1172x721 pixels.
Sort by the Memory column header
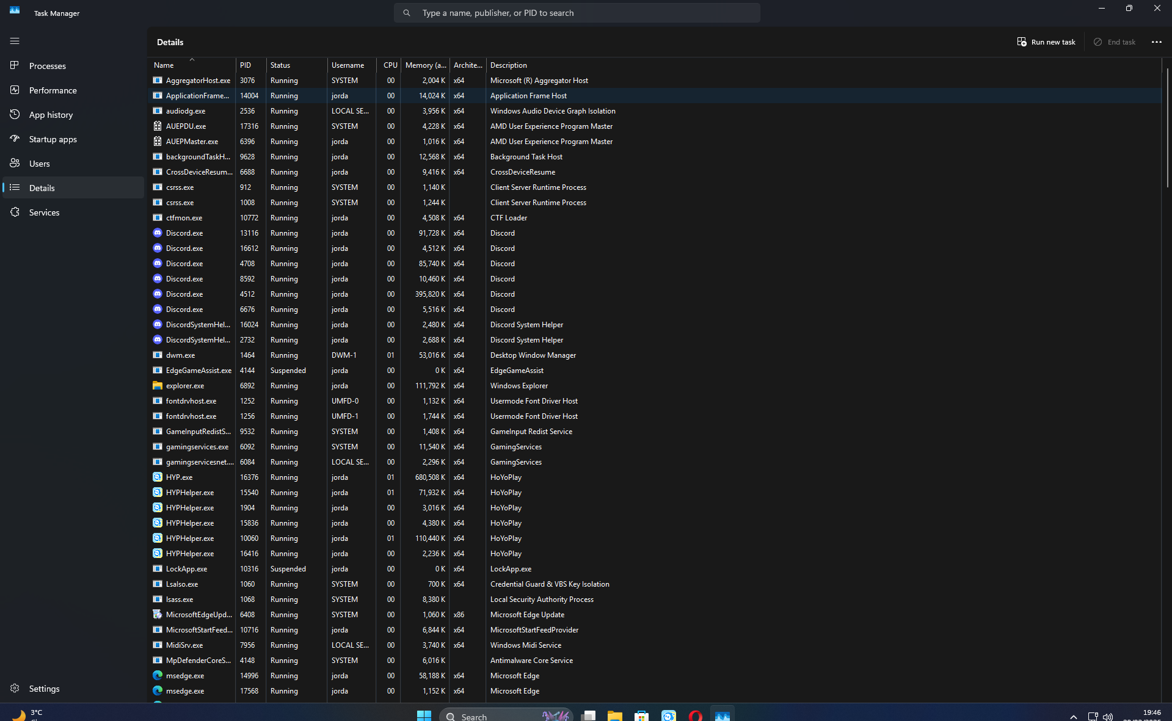tap(426, 65)
